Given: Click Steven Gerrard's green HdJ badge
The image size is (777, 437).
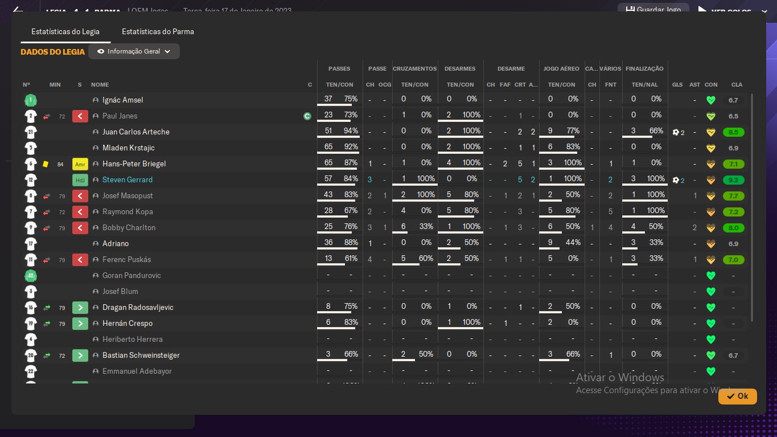Looking at the screenshot, I should click(80, 180).
